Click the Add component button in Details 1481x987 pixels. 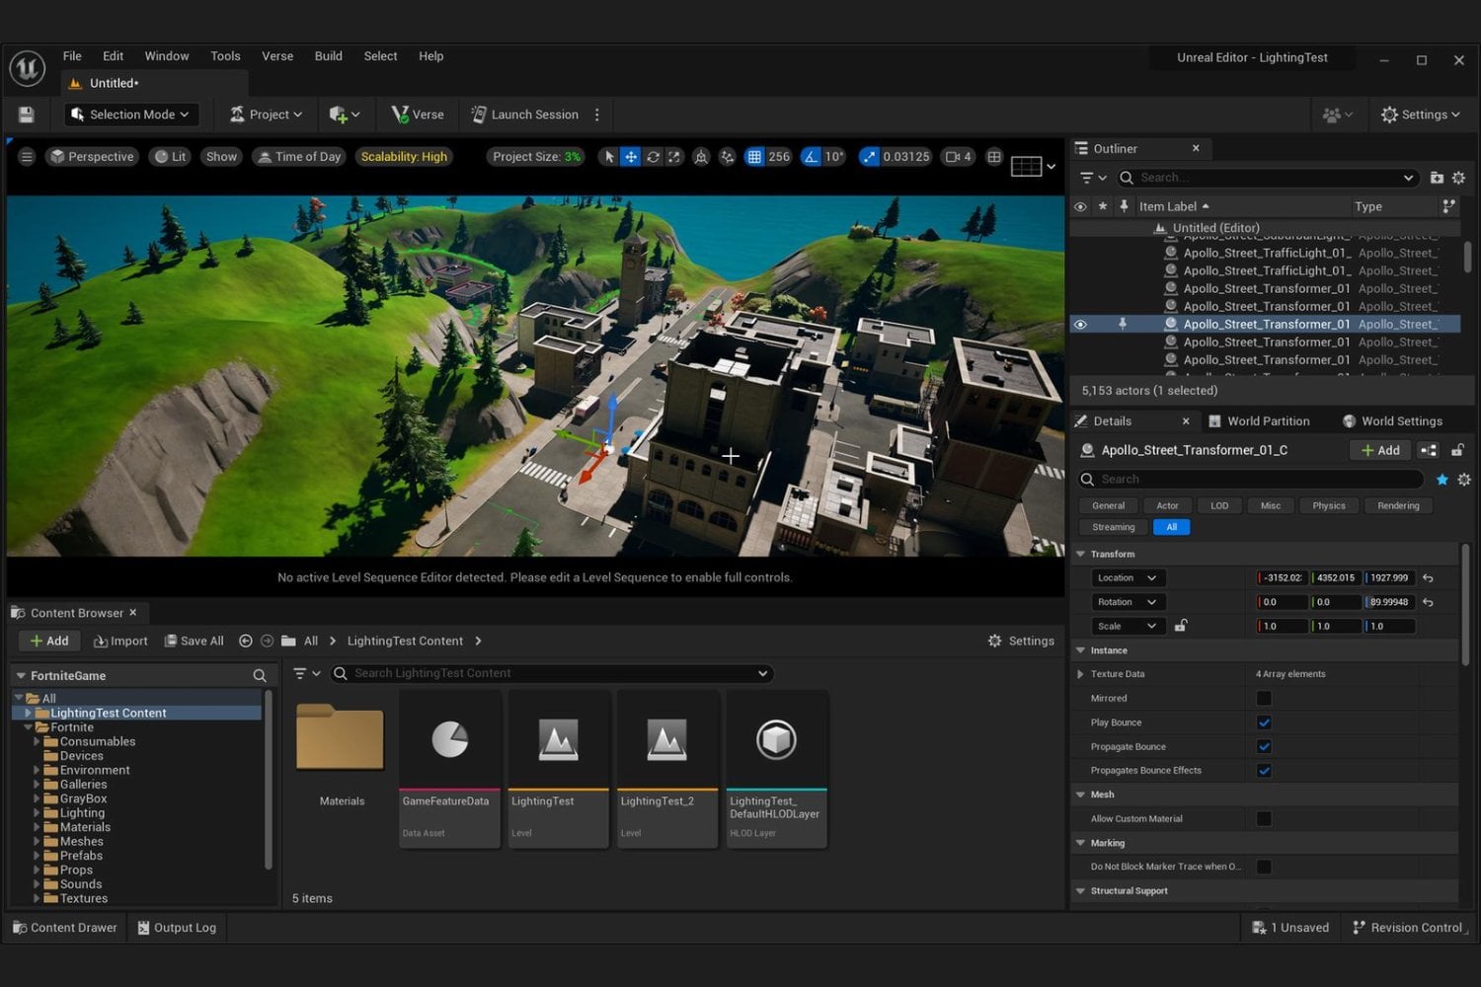[1380, 450]
